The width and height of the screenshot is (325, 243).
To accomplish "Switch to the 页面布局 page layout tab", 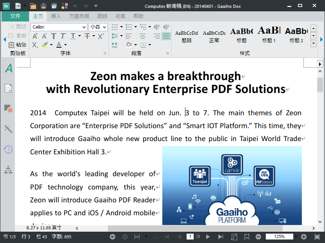I will [x=79, y=16].
